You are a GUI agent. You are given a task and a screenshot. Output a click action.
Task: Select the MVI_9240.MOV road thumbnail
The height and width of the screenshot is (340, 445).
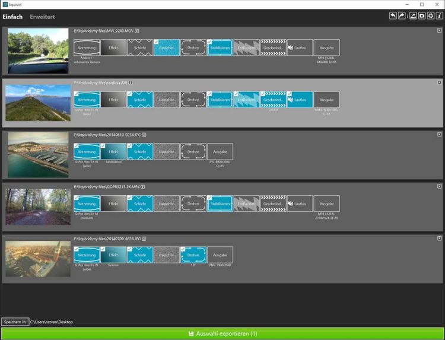38,51
